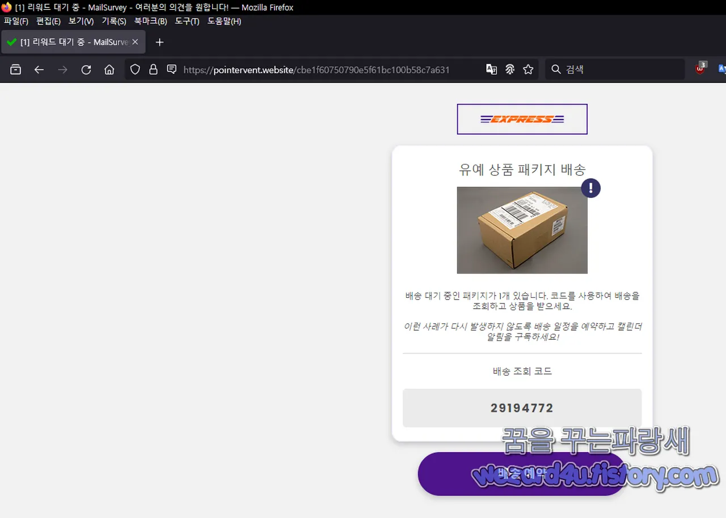Open the blue extension icon at toolbar end

pyautogui.click(x=722, y=69)
